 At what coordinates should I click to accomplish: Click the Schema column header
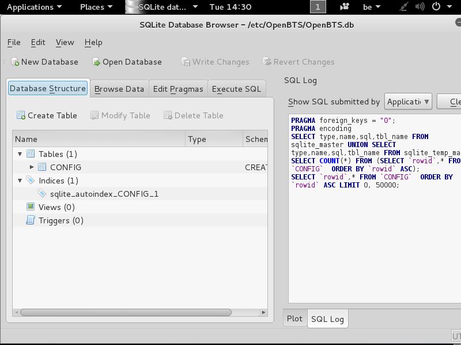[255, 139]
